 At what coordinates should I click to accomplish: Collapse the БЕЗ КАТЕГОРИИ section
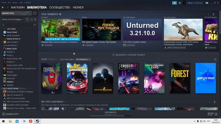tap(2, 89)
